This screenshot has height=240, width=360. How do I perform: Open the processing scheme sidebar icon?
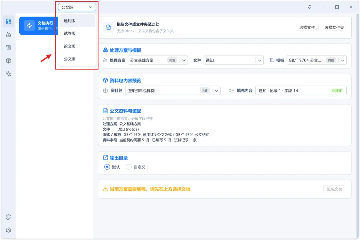[x=8, y=35]
